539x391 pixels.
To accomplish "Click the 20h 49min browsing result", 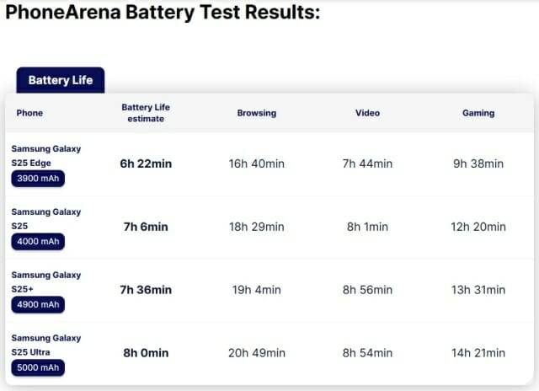I will tap(256, 353).
